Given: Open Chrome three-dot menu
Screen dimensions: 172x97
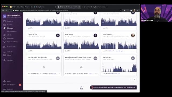Looking at the screenshot, I should point(137,11).
